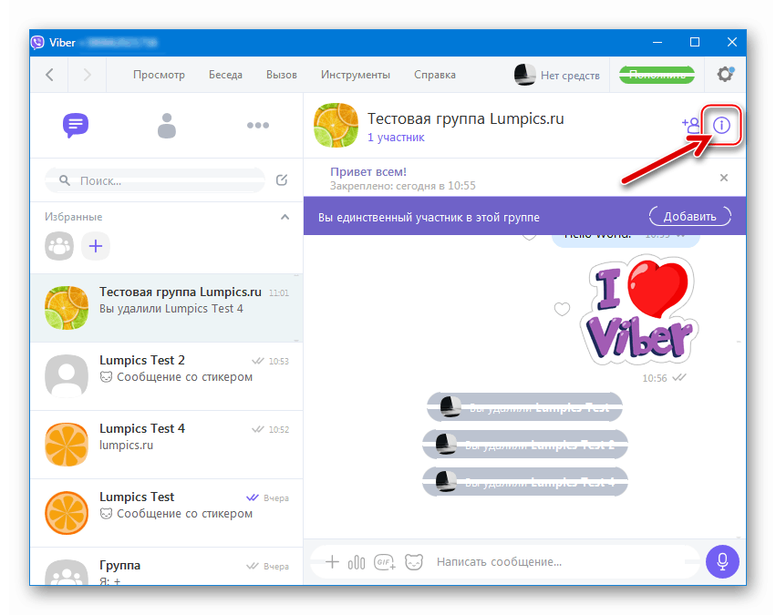The image size is (776, 615).
Task: Click the Пополнить top-up button
Action: tap(656, 75)
